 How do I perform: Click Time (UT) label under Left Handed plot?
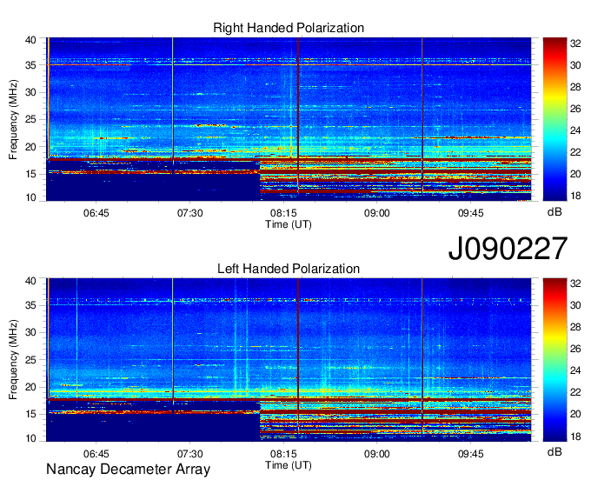[x=289, y=465]
